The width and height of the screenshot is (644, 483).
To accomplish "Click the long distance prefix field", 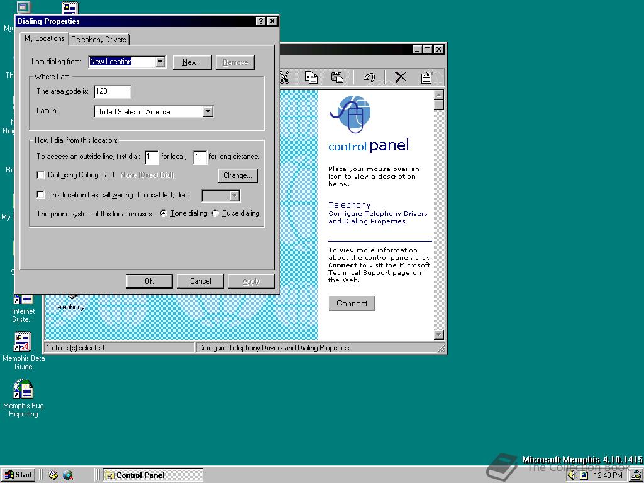I will pos(200,157).
